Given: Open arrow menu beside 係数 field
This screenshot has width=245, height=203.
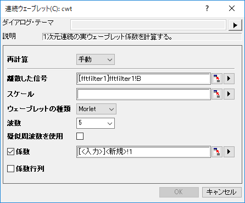Looking at the screenshot, I should pos(229,152).
